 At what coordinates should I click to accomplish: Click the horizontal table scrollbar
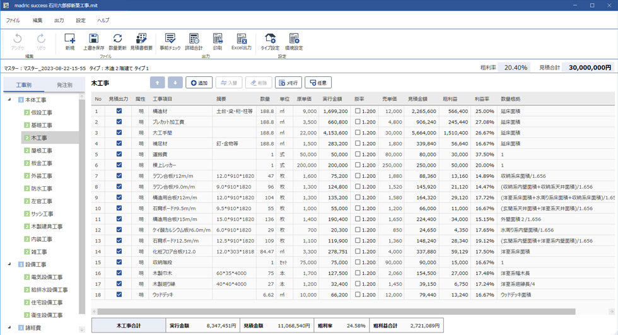point(337,312)
